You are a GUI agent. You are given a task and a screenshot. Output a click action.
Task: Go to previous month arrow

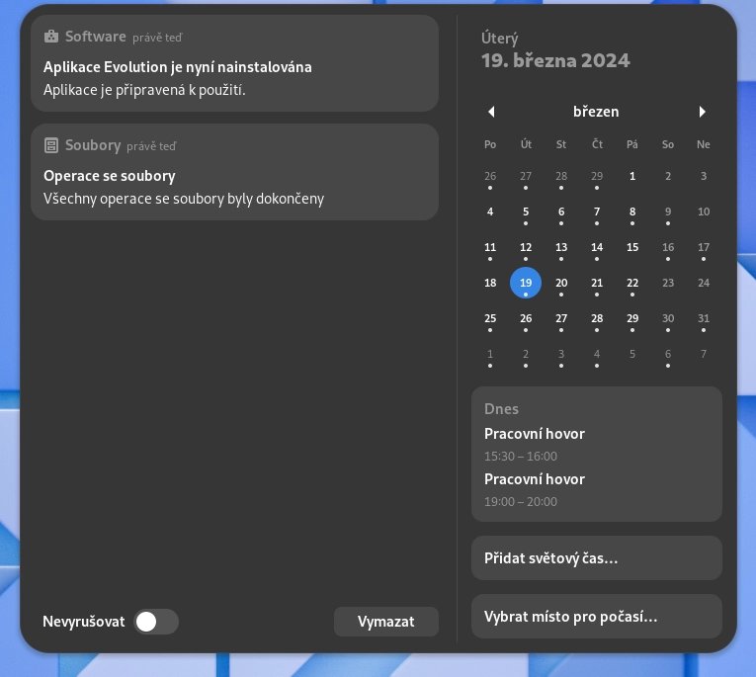[491, 112]
